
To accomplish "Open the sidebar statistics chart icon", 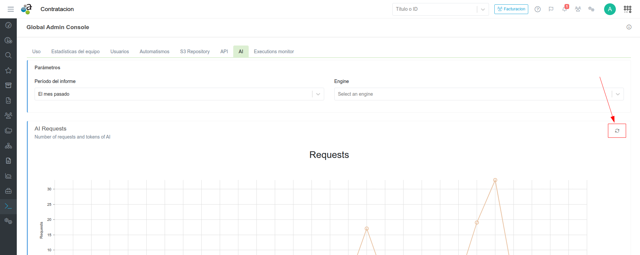I will [8, 176].
